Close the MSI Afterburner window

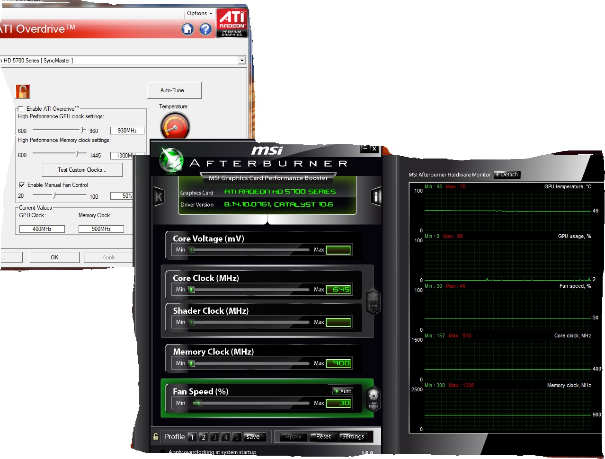coord(374,149)
